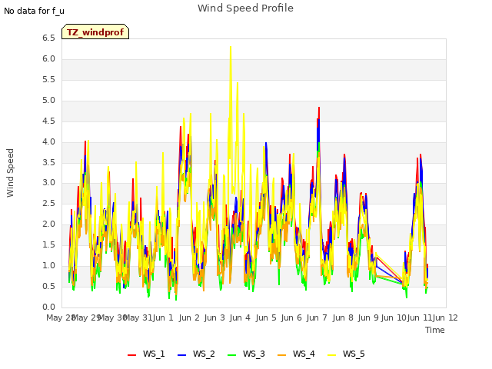Click the Jun 9 x-axis tick label
The height and width of the screenshot is (369, 492).
[368, 317]
